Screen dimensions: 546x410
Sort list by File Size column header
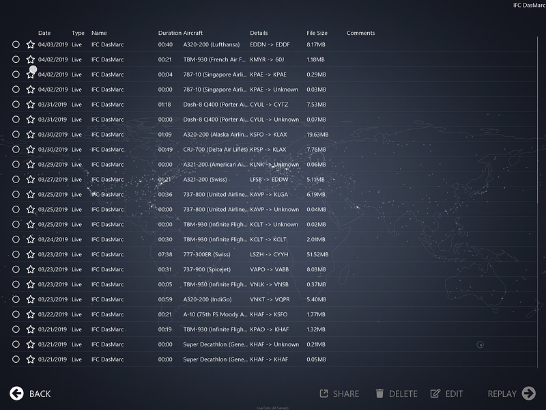317,33
